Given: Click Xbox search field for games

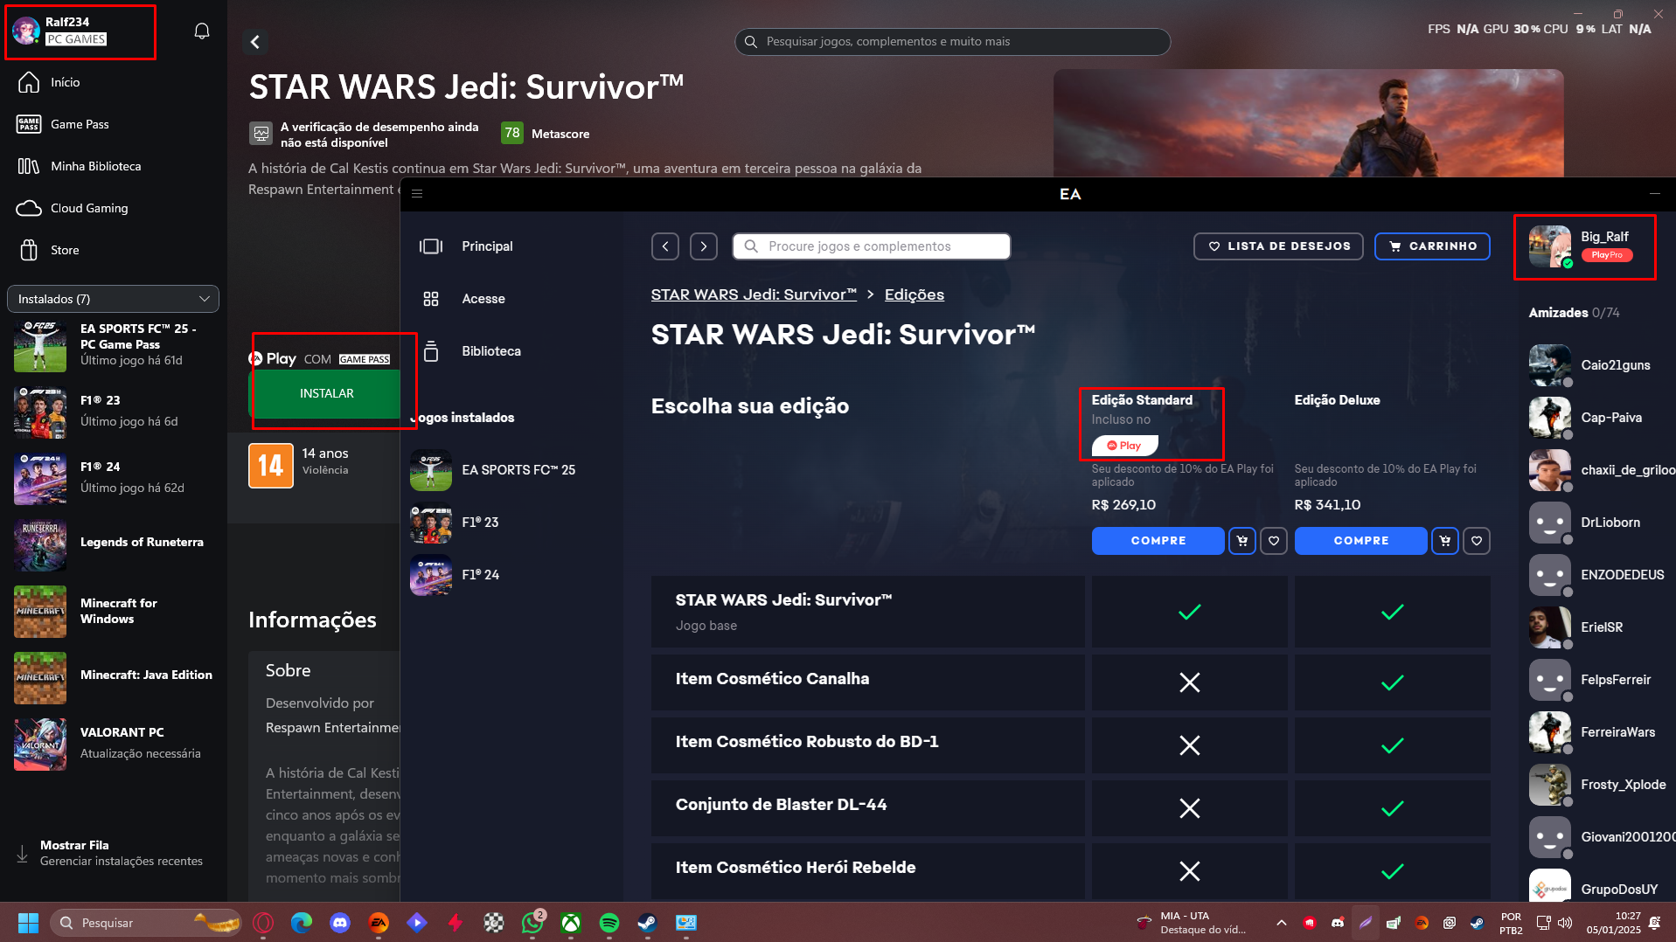Looking at the screenshot, I should coord(952,41).
